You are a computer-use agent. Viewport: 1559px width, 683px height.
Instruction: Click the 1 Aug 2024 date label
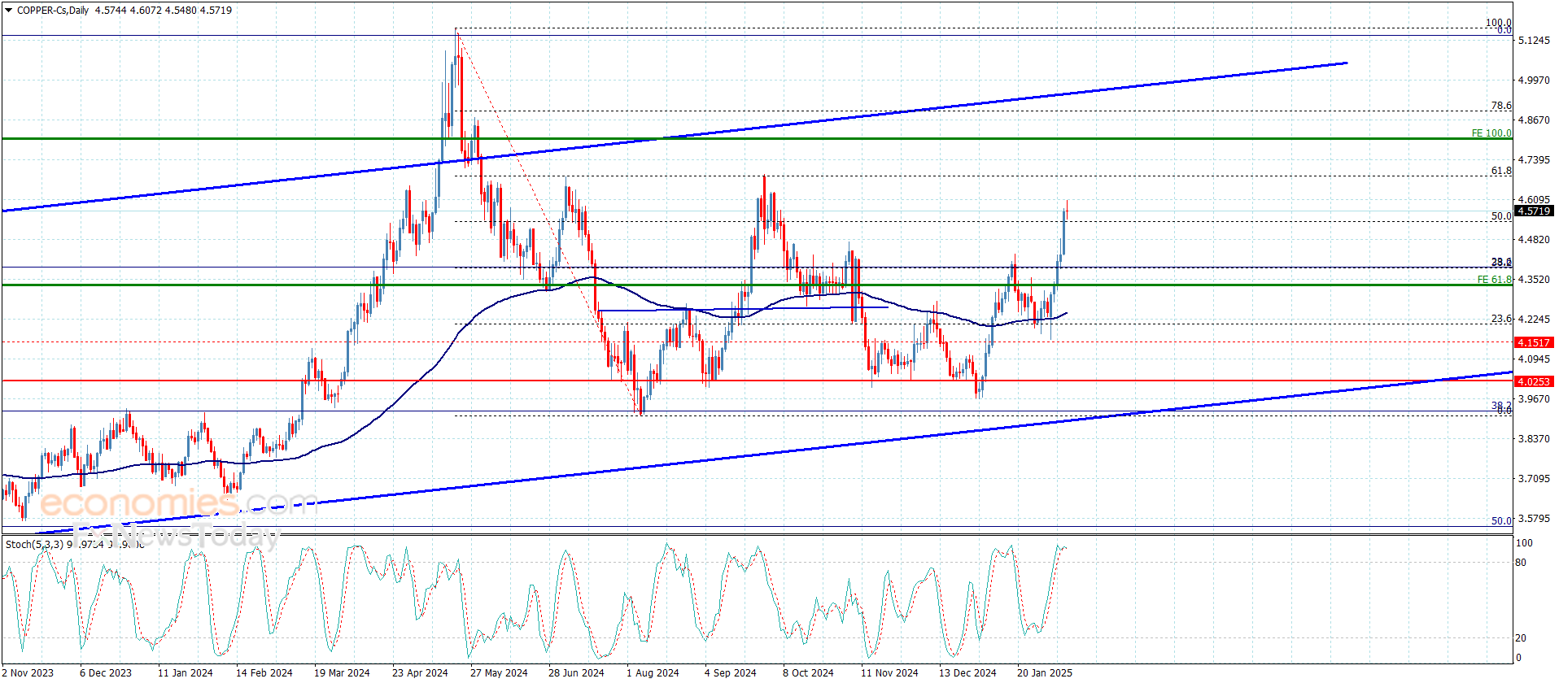653,673
